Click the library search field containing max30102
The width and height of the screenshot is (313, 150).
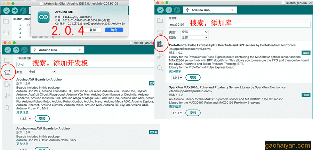(240, 25)
